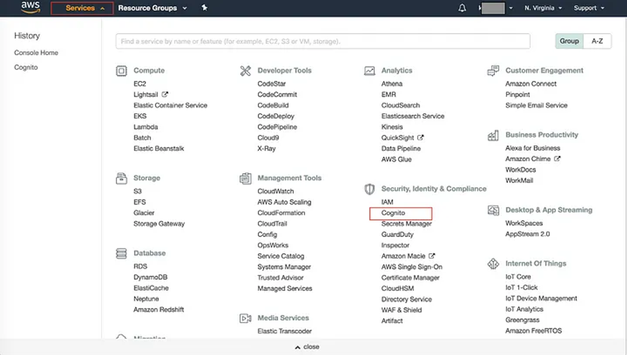Open the IAM service

pyautogui.click(x=387, y=202)
